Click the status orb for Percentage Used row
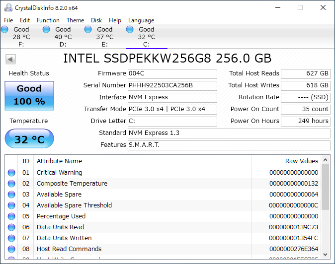 pos(11,216)
